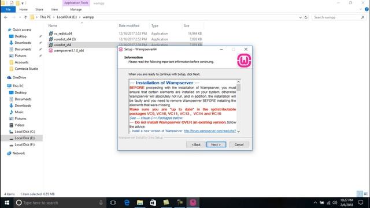Open pinned Downloads under Quick access
370x208 pixels.
point(23,43)
